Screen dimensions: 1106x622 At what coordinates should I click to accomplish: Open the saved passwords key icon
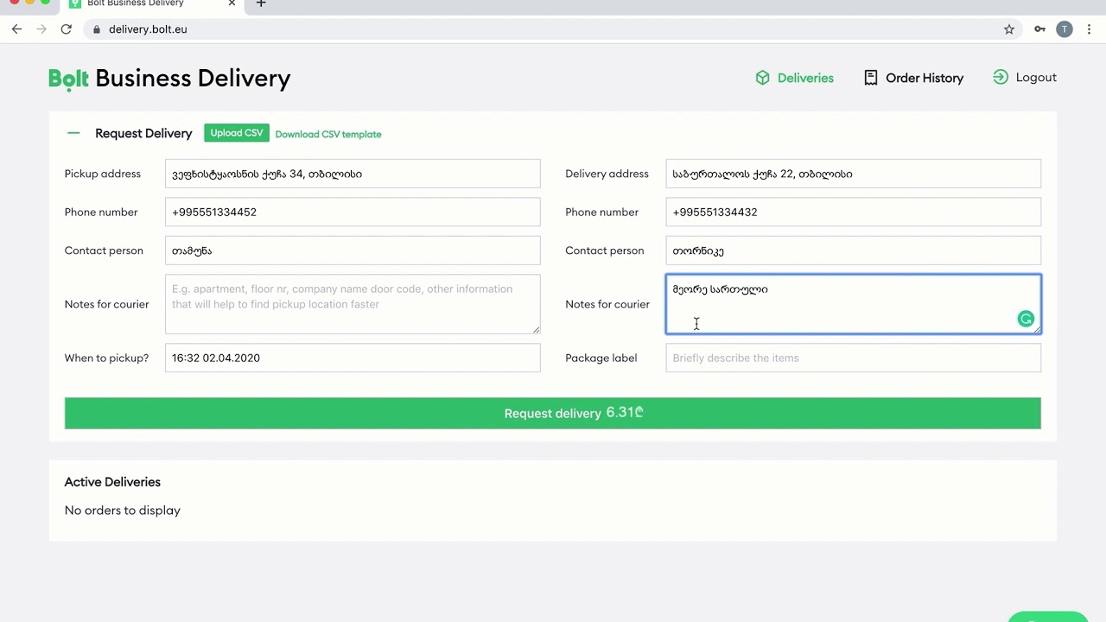[1039, 29]
